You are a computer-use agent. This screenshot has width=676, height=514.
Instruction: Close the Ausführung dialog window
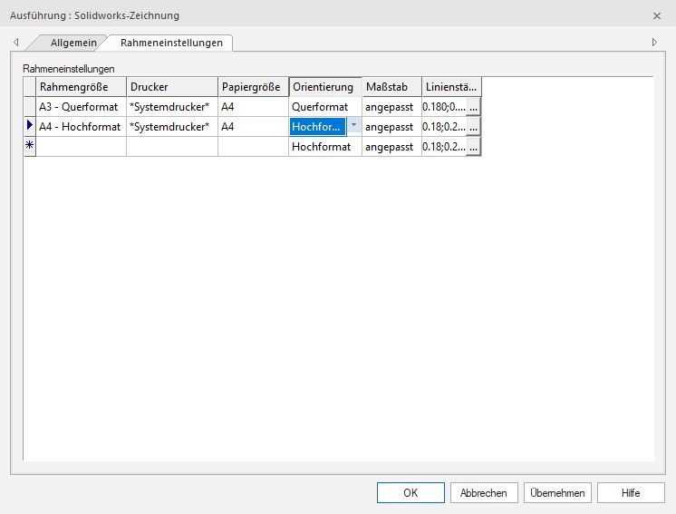click(657, 15)
